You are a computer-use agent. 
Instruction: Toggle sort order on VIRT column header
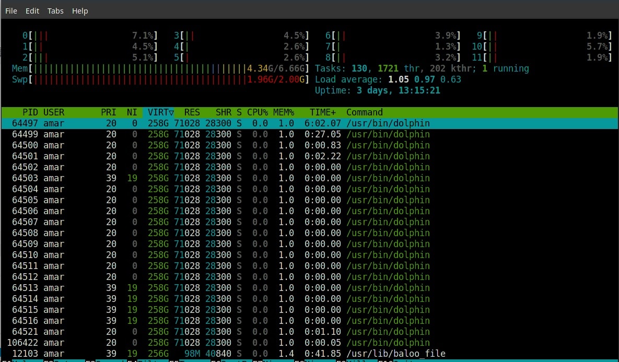coord(159,112)
